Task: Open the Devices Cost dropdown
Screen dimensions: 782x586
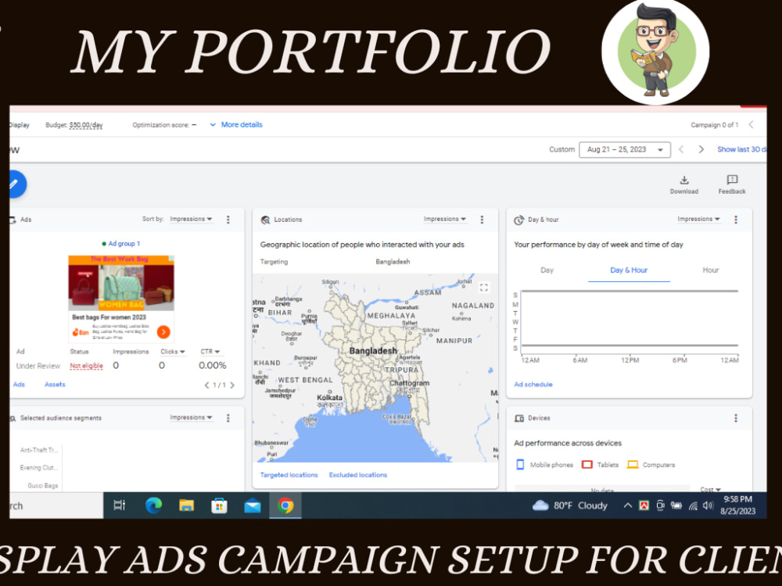Action: [x=710, y=489]
